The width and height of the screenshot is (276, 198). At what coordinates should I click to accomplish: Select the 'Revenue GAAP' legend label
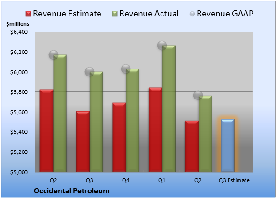click(x=225, y=14)
